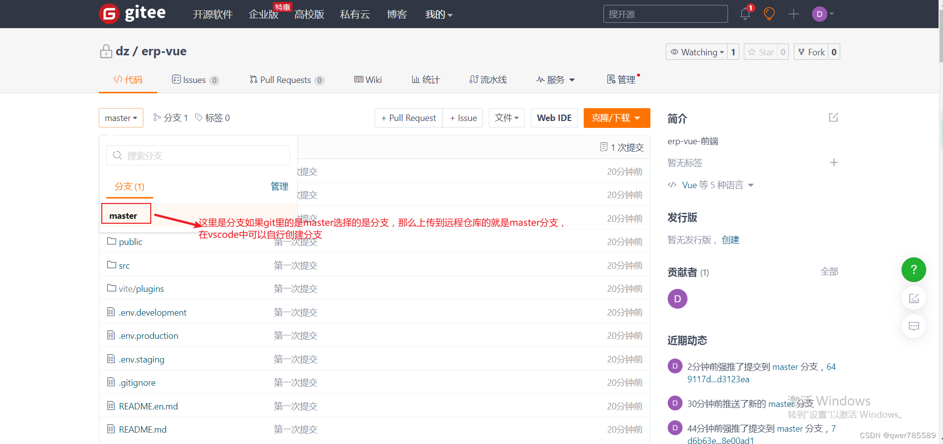Open the plus create menu in header
943x444 pixels.
794,14
